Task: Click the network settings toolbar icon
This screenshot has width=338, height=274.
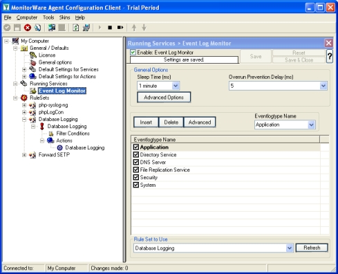Action: [x=86, y=28]
